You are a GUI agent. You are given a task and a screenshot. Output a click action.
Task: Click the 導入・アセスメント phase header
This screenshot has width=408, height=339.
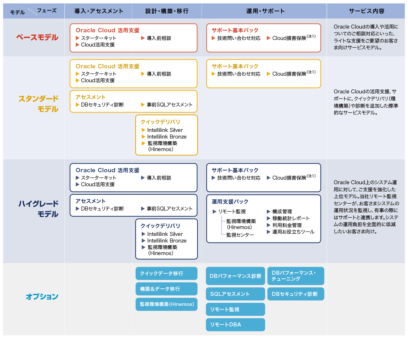coord(99,11)
